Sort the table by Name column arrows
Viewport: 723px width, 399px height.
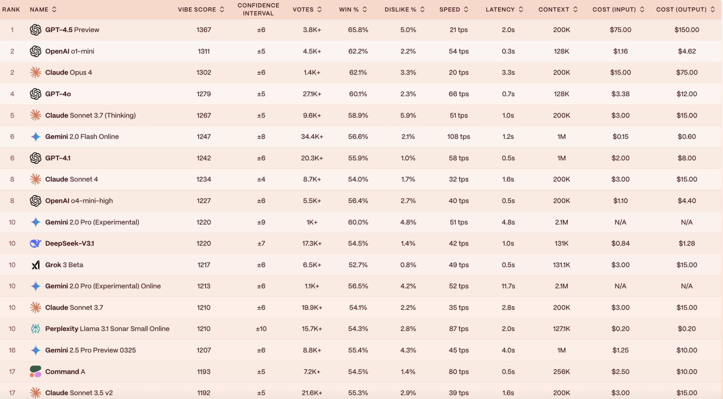click(54, 10)
